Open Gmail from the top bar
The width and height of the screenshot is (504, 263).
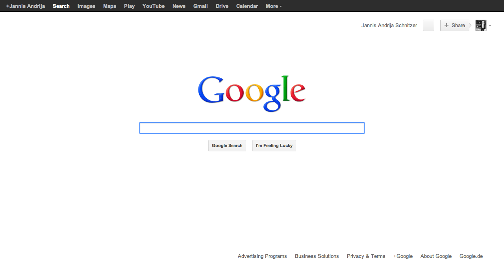[x=200, y=6]
